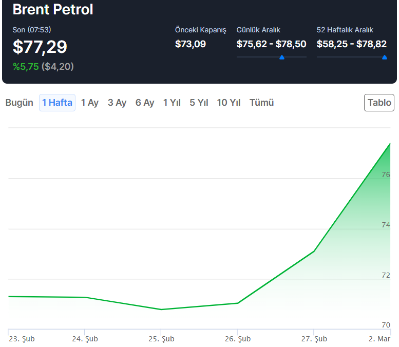Screen dimensions: 399x347
Task: Click the 23. Şub x-axis label
Action: pos(21,339)
